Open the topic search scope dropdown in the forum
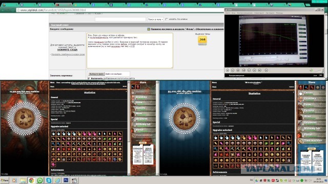 (155, 19)
